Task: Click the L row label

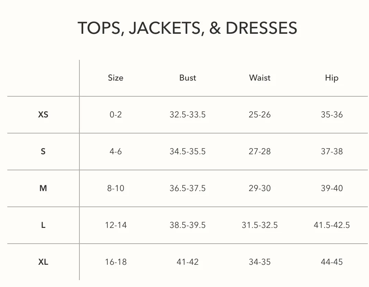Action: [x=43, y=225]
